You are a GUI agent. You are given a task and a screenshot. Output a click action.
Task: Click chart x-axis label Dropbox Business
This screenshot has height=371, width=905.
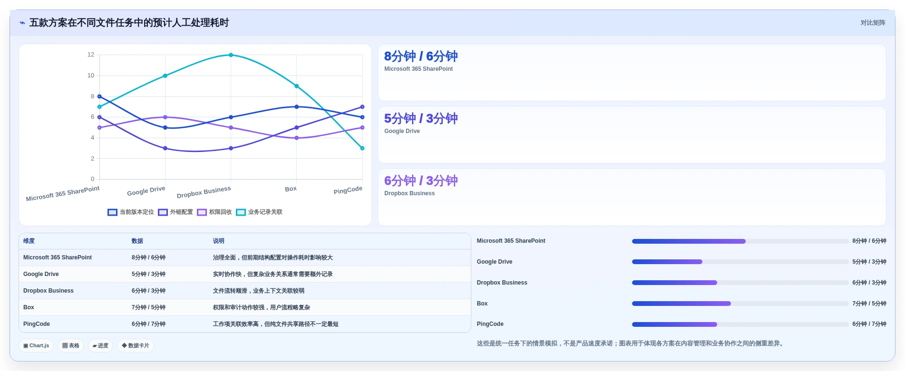coord(204,192)
